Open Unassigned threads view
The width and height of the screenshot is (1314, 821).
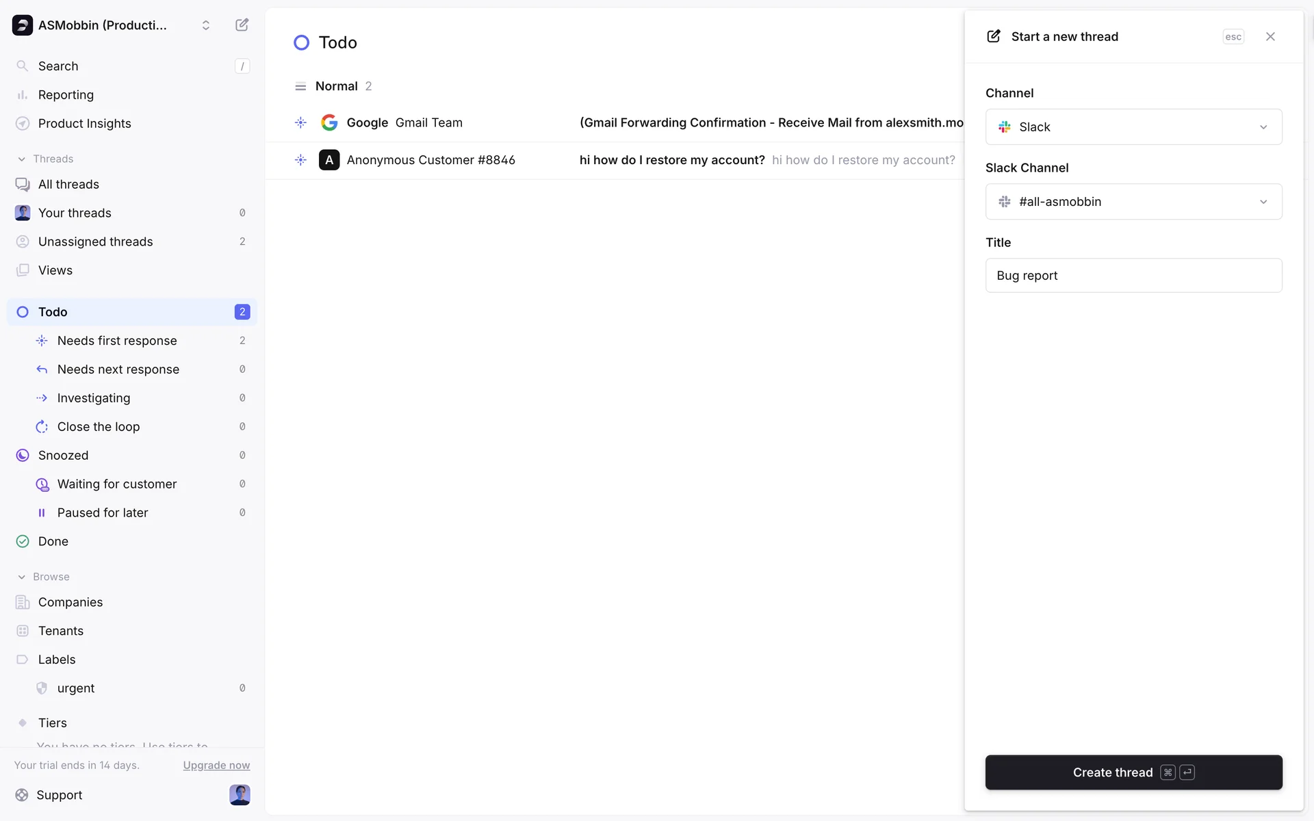(x=95, y=242)
